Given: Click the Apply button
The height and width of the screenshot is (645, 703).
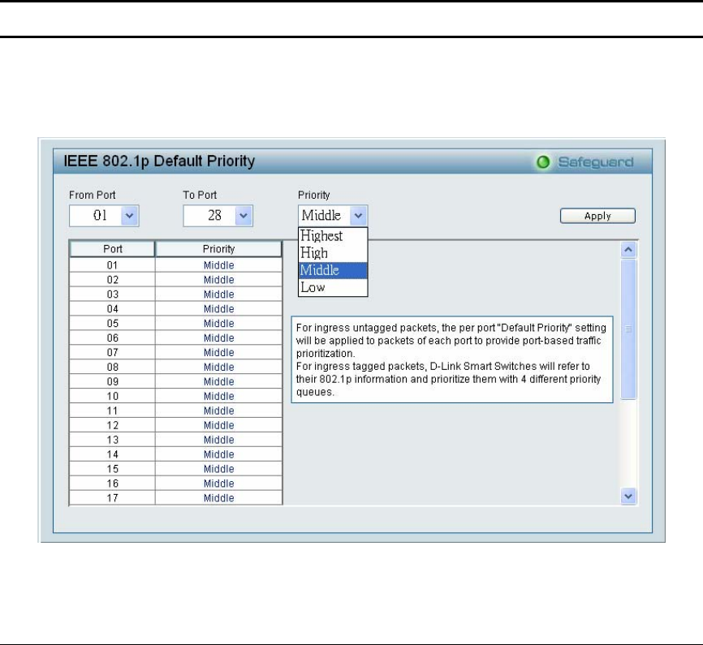Looking at the screenshot, I should click(x=597, y=216).
